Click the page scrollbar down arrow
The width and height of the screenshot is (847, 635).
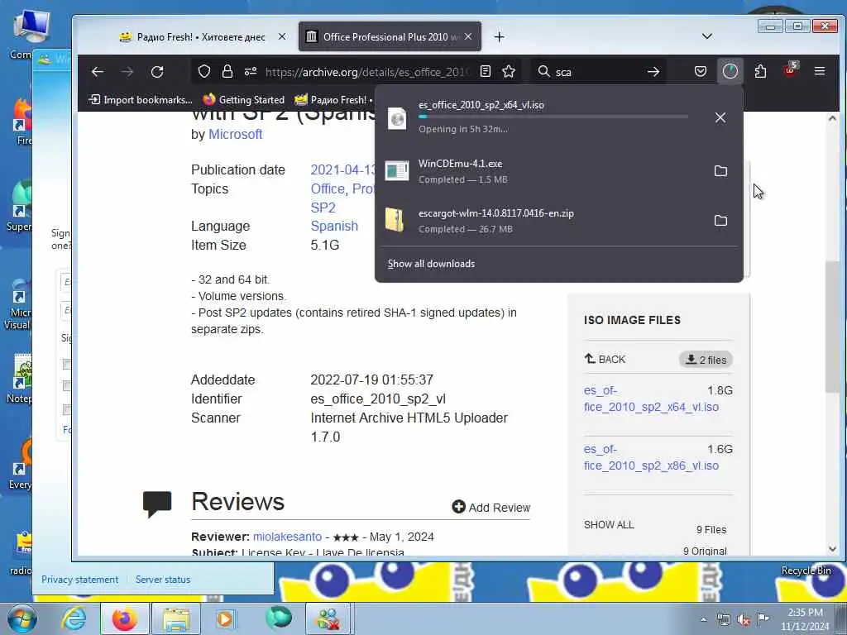tap(832, 549)
